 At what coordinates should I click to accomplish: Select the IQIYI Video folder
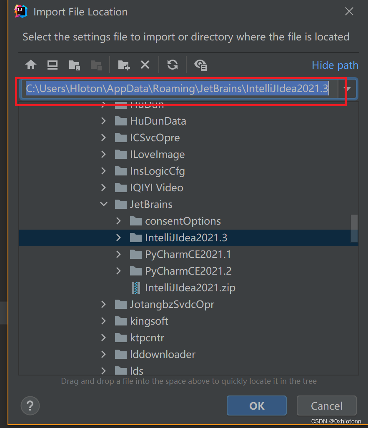click(x=149, y=188)
